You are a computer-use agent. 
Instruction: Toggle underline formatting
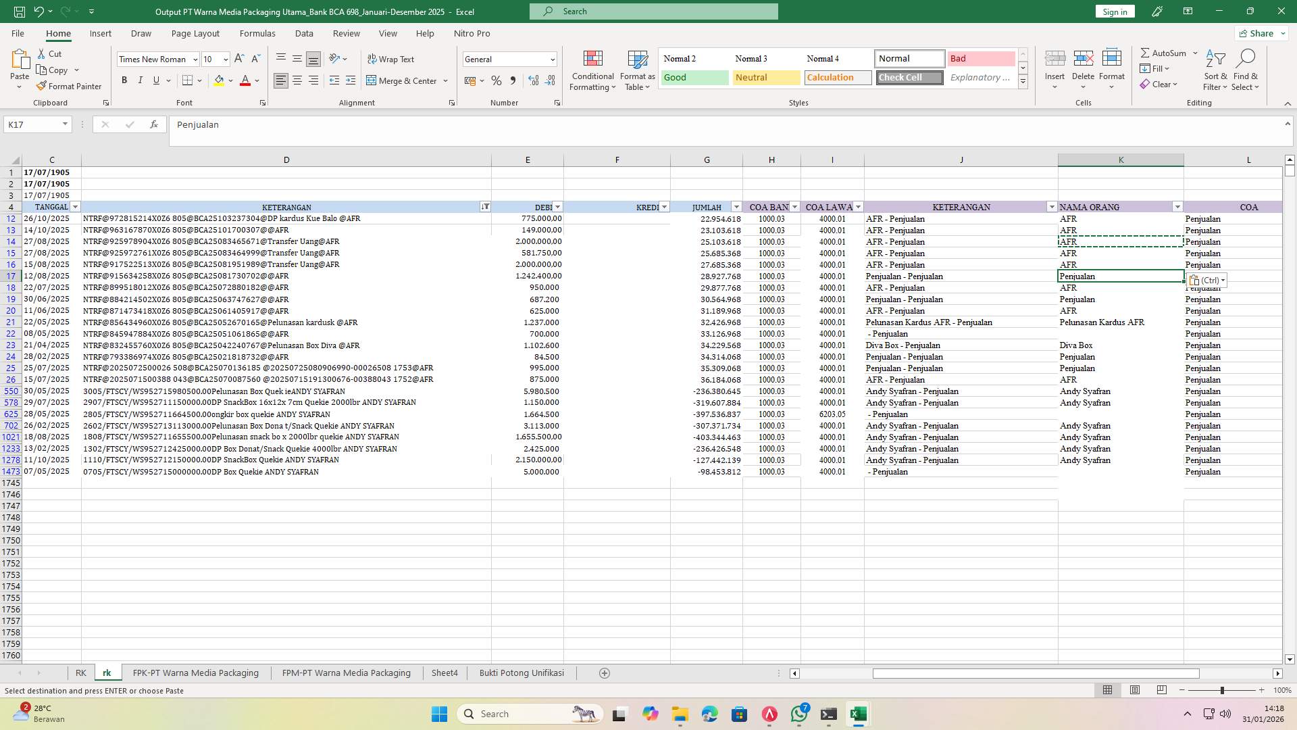click(x=155, y=80)
